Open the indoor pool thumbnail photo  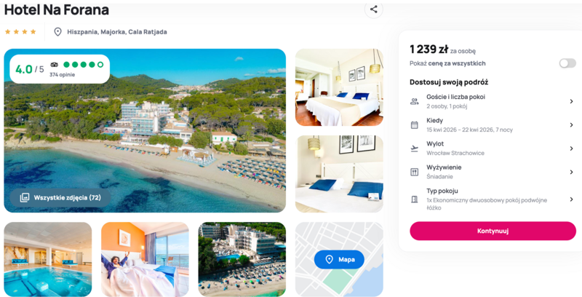point(48,259)
